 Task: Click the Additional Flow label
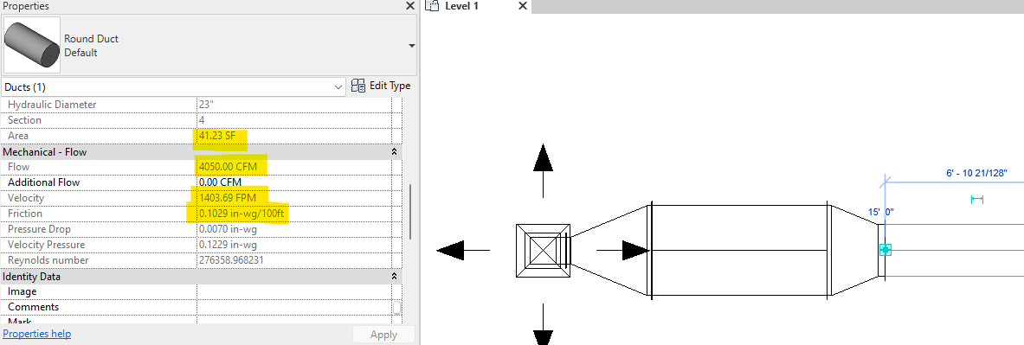44,182
